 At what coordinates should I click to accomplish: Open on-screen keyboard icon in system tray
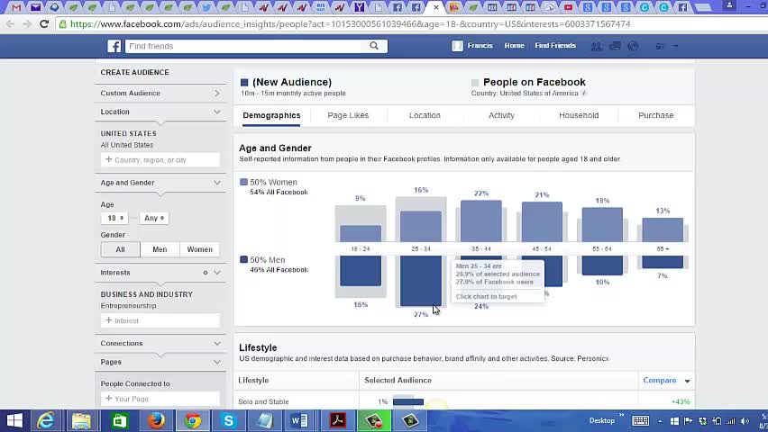click(640, 420)
